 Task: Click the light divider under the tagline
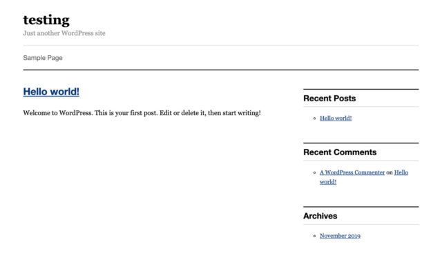tap(221, 45)
